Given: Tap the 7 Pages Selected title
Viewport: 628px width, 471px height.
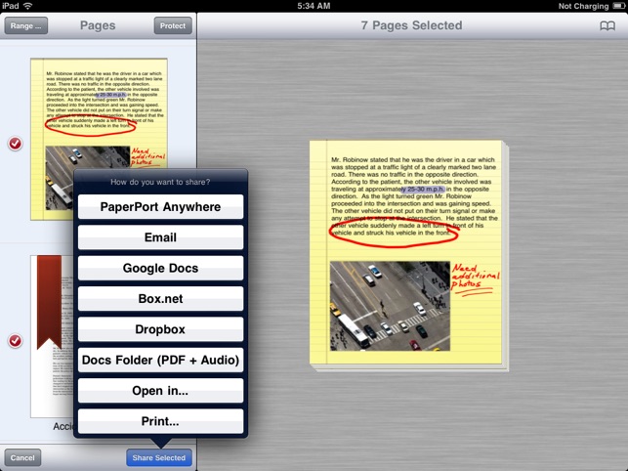Looking at the screenshot, I should pos(411,25).
